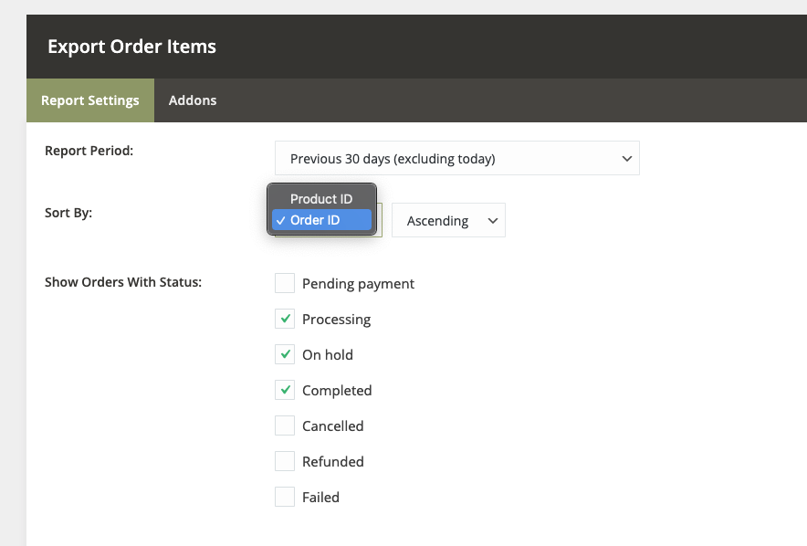Open the Report Period dropdown

[x=456, y=158]
